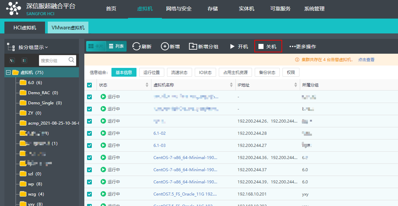Switch to 卡片 card view
This screenshot has height=206, width=398.
point(96,46)
